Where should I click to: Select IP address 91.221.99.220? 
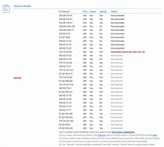66,81
